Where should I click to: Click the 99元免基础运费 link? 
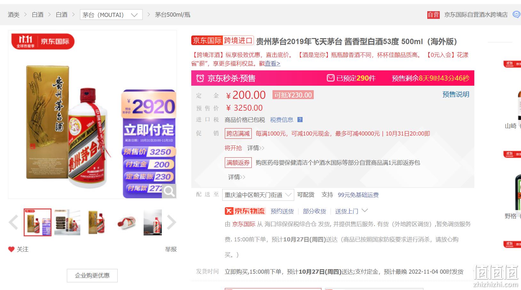pos(358,195)
